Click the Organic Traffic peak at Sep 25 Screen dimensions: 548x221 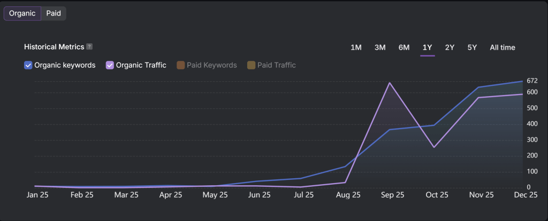point(390,83)
